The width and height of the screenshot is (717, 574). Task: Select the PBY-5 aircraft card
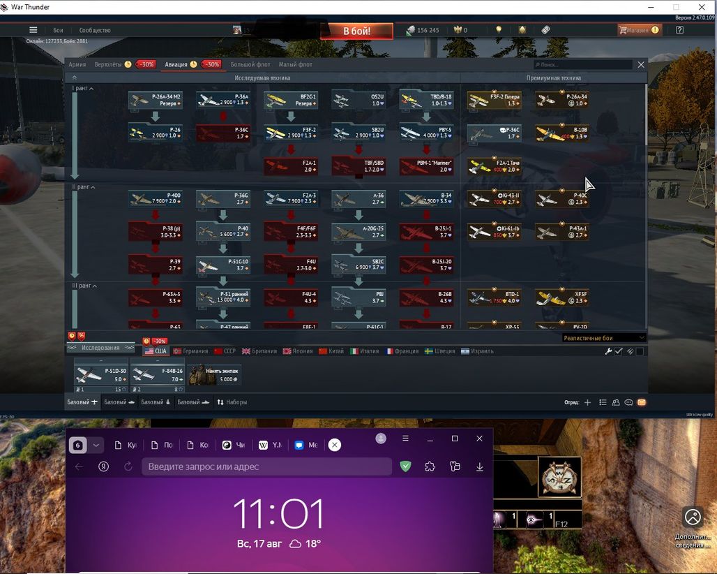point(426,133)
